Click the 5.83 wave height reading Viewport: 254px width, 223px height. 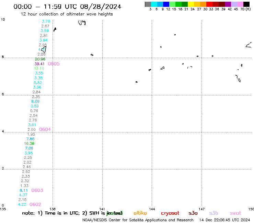coord(38,83)
